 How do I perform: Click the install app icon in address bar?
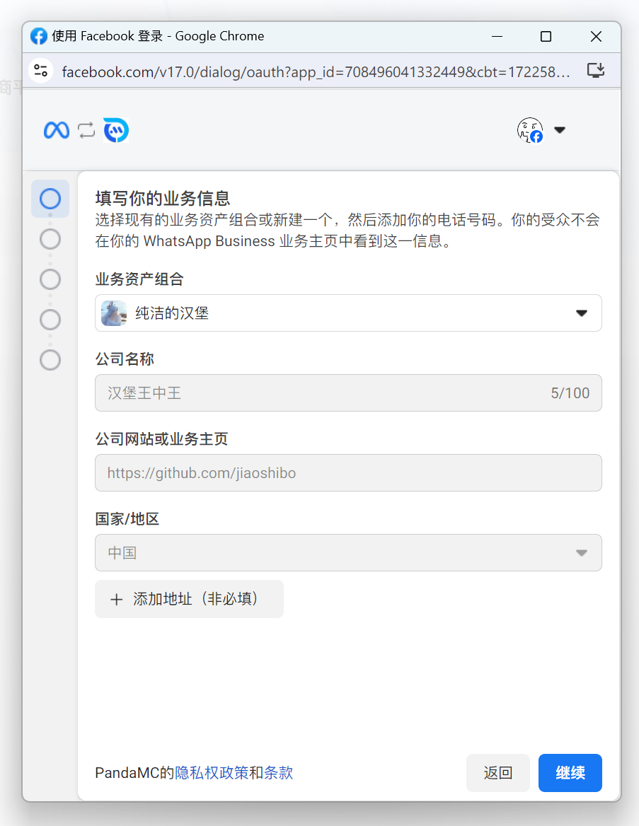(x=596, y=71)
